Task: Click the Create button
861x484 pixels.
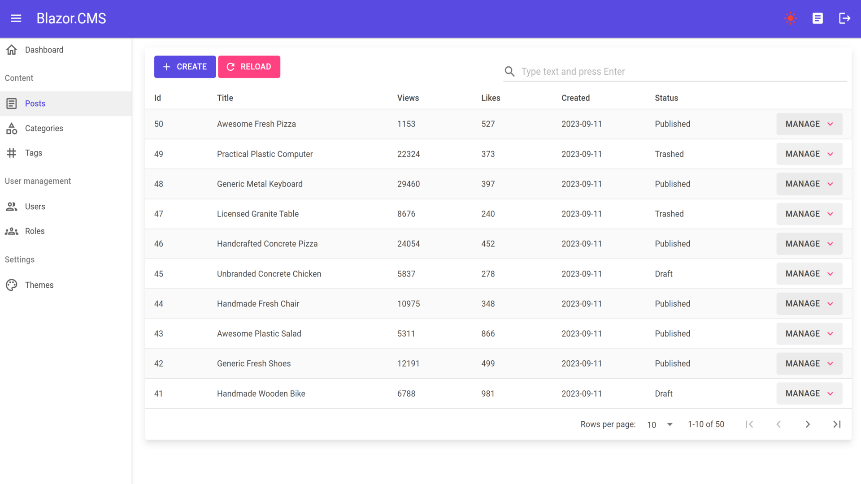Action: click(x=185, y=67)
